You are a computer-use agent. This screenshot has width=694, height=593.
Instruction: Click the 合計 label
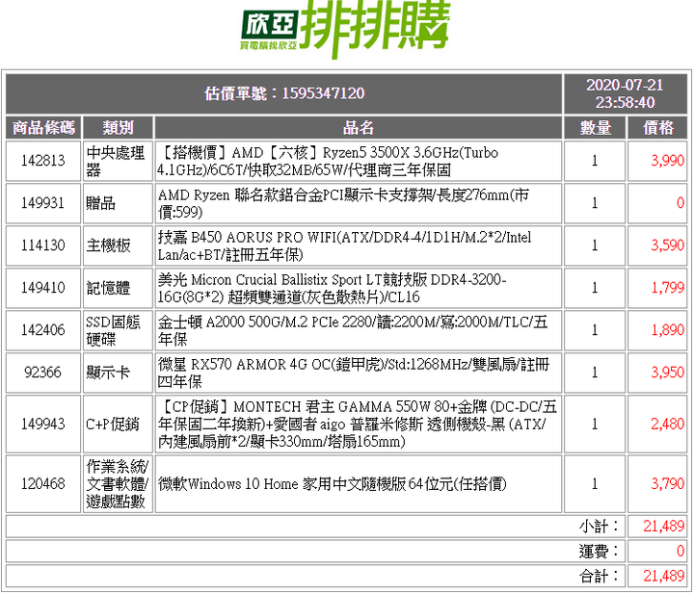599,576
